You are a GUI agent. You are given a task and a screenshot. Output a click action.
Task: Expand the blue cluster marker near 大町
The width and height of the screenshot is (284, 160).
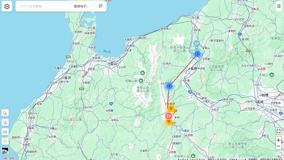click(169, 86)
